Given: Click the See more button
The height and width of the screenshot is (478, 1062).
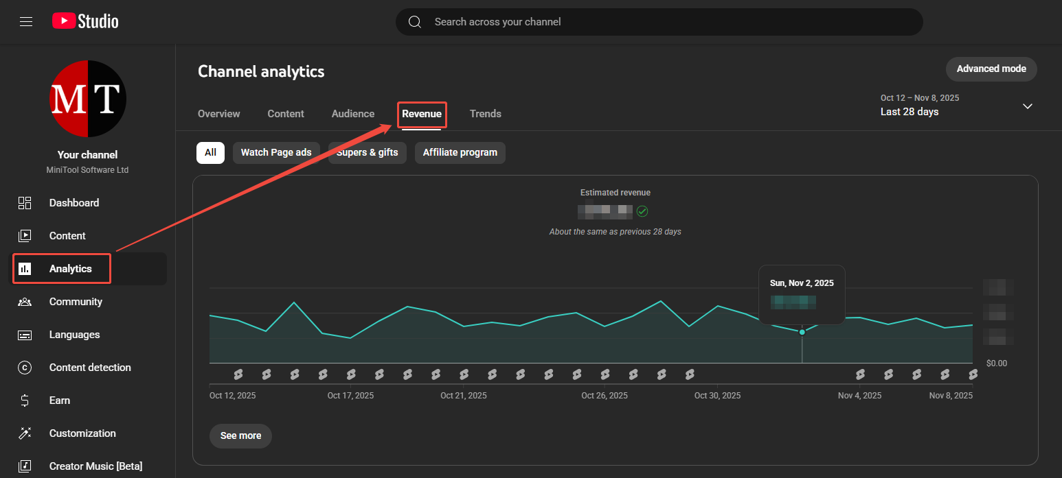Looking at the screenshot, I should pos(240,435).
